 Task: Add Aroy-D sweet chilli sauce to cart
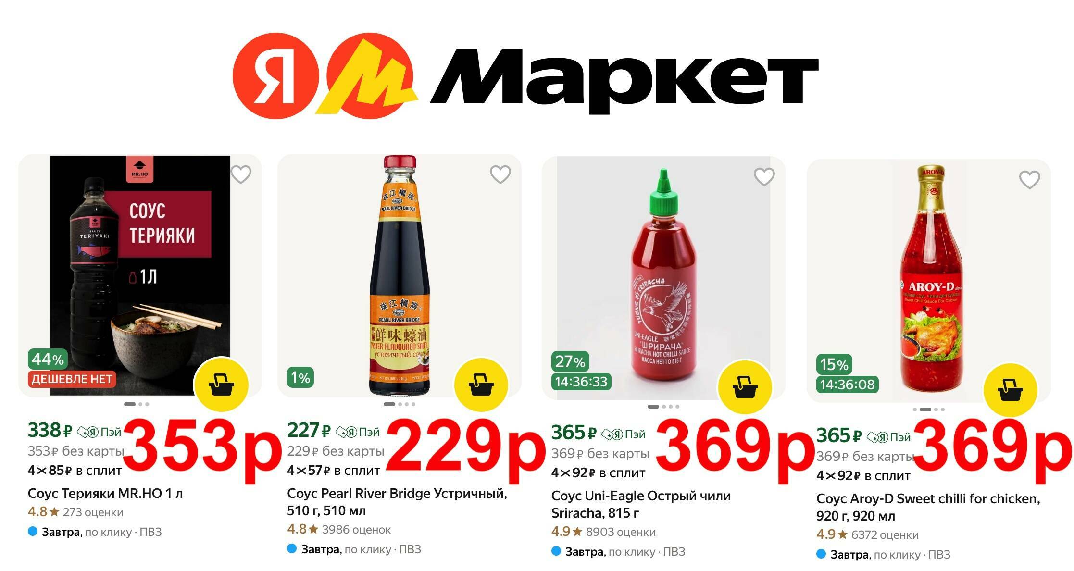[1010, 390]
